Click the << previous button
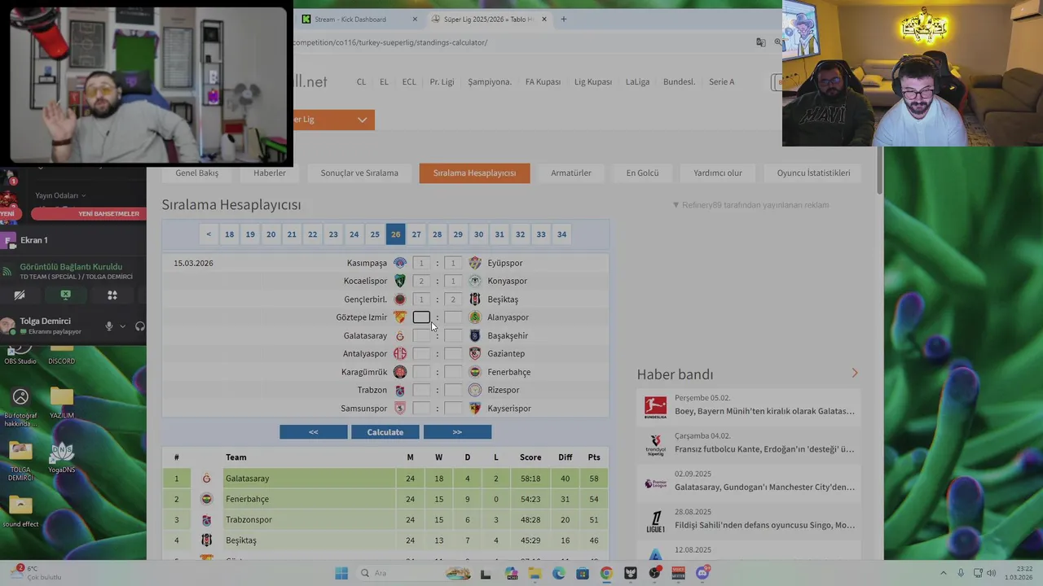 [x=314, y=432]
